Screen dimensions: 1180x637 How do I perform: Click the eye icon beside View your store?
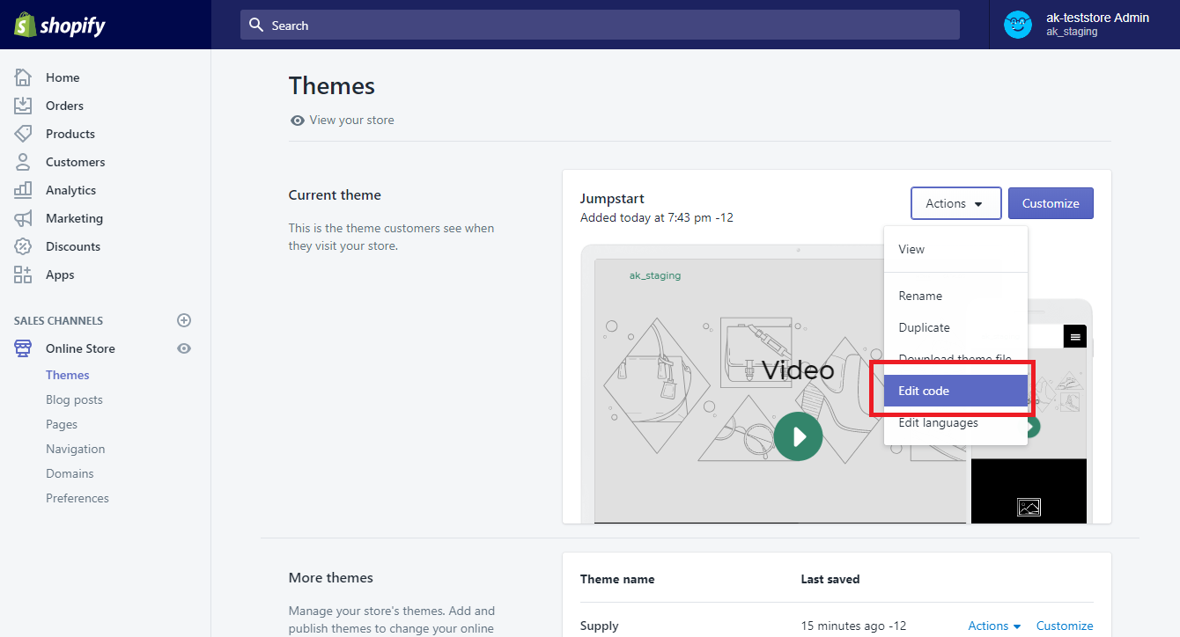tap(298, 121)
